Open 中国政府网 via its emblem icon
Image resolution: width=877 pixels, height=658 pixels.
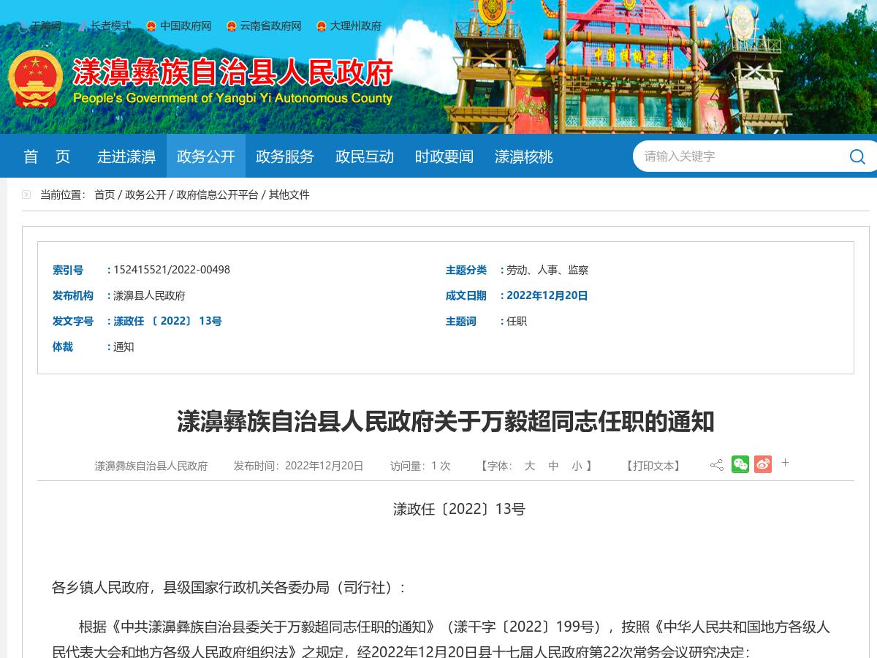pos(151,26)
